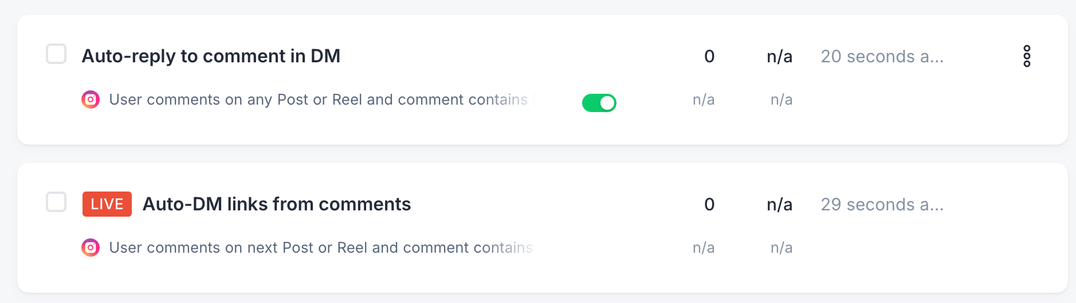This screenshot has height=303, width=1076.
Task: Disable the green Auto-reply trigger toggle
Action: tap(599, 103)
